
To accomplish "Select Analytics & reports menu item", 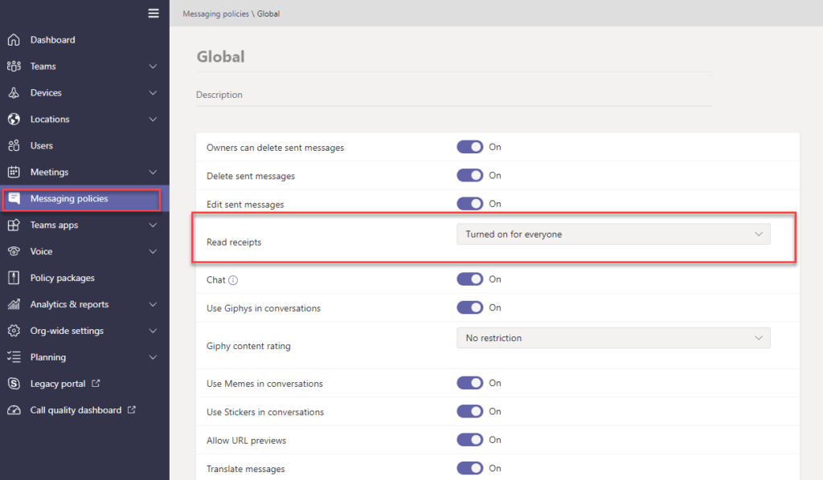I will [x=69, y=304].
